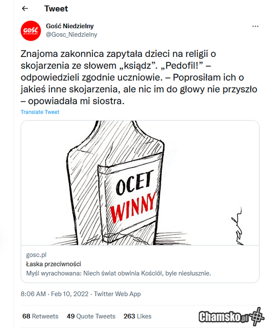Click the gosc.pl domain label
Image resolution: width=265 pixels, height=329 pixels.
36,255
